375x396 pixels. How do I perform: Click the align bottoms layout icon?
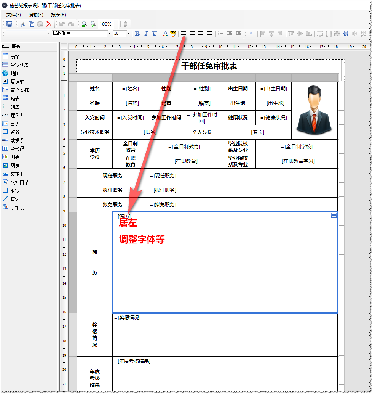[x=309, y=34]
